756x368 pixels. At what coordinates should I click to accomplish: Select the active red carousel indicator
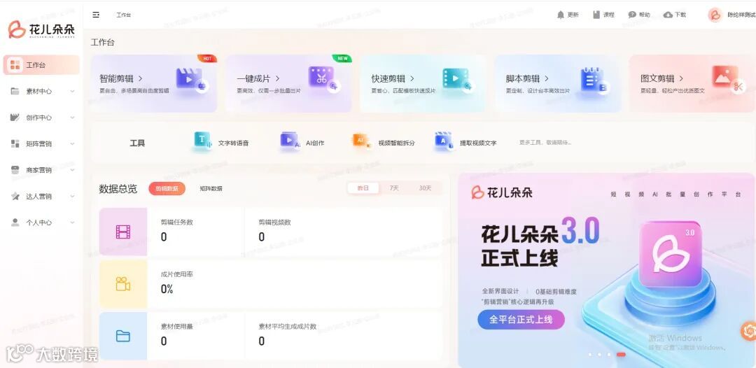pyautogui.click(x=621, y=355)
